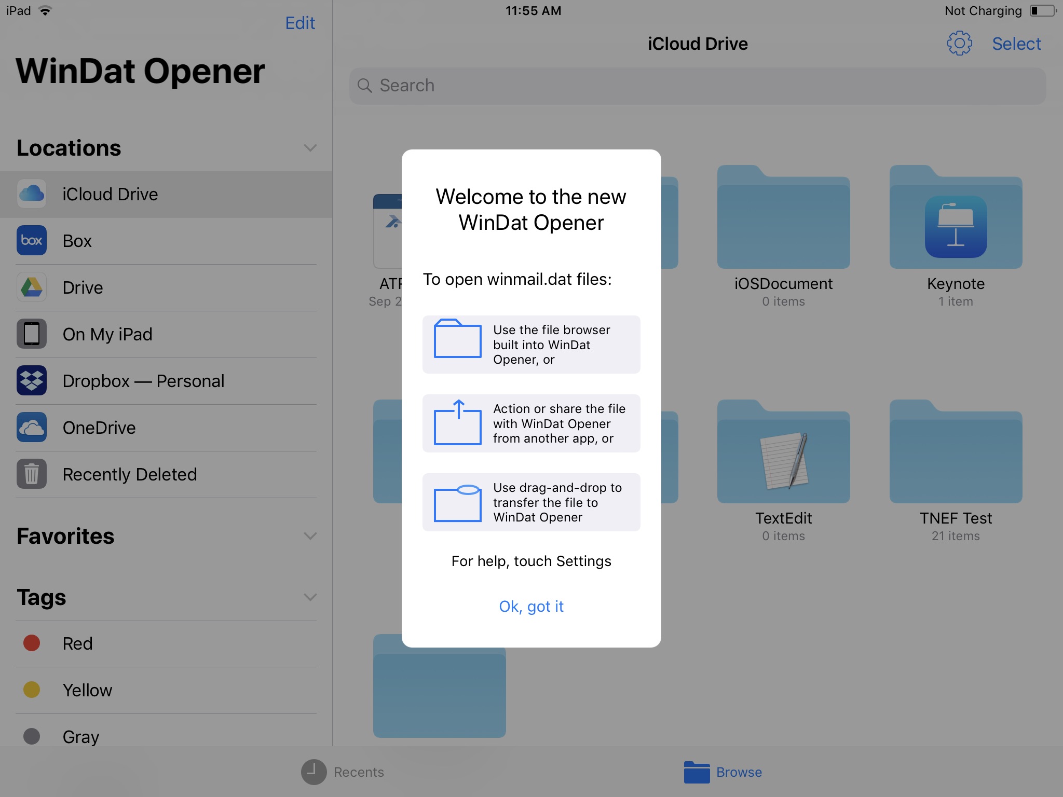Open the unlabeled folder at bottom
This screenshot has height=797, width=1063.
click(439, 685)
